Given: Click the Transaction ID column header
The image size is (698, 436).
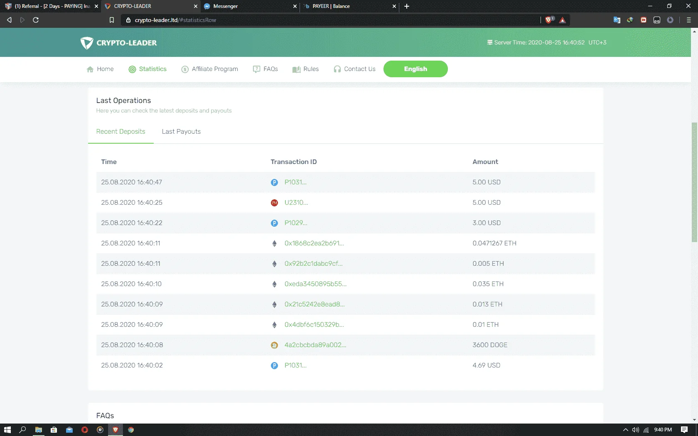Looking at the screenshot, I should click(x=294, y=162).
